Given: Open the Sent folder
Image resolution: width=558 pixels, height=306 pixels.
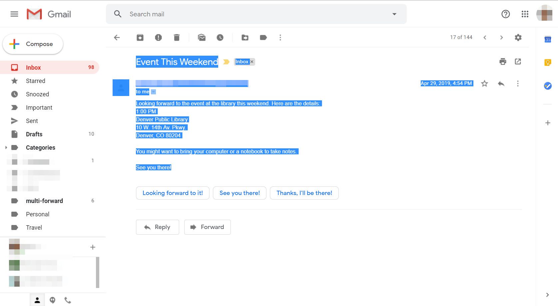Looking at the screenshot, I should click(50, 121).
